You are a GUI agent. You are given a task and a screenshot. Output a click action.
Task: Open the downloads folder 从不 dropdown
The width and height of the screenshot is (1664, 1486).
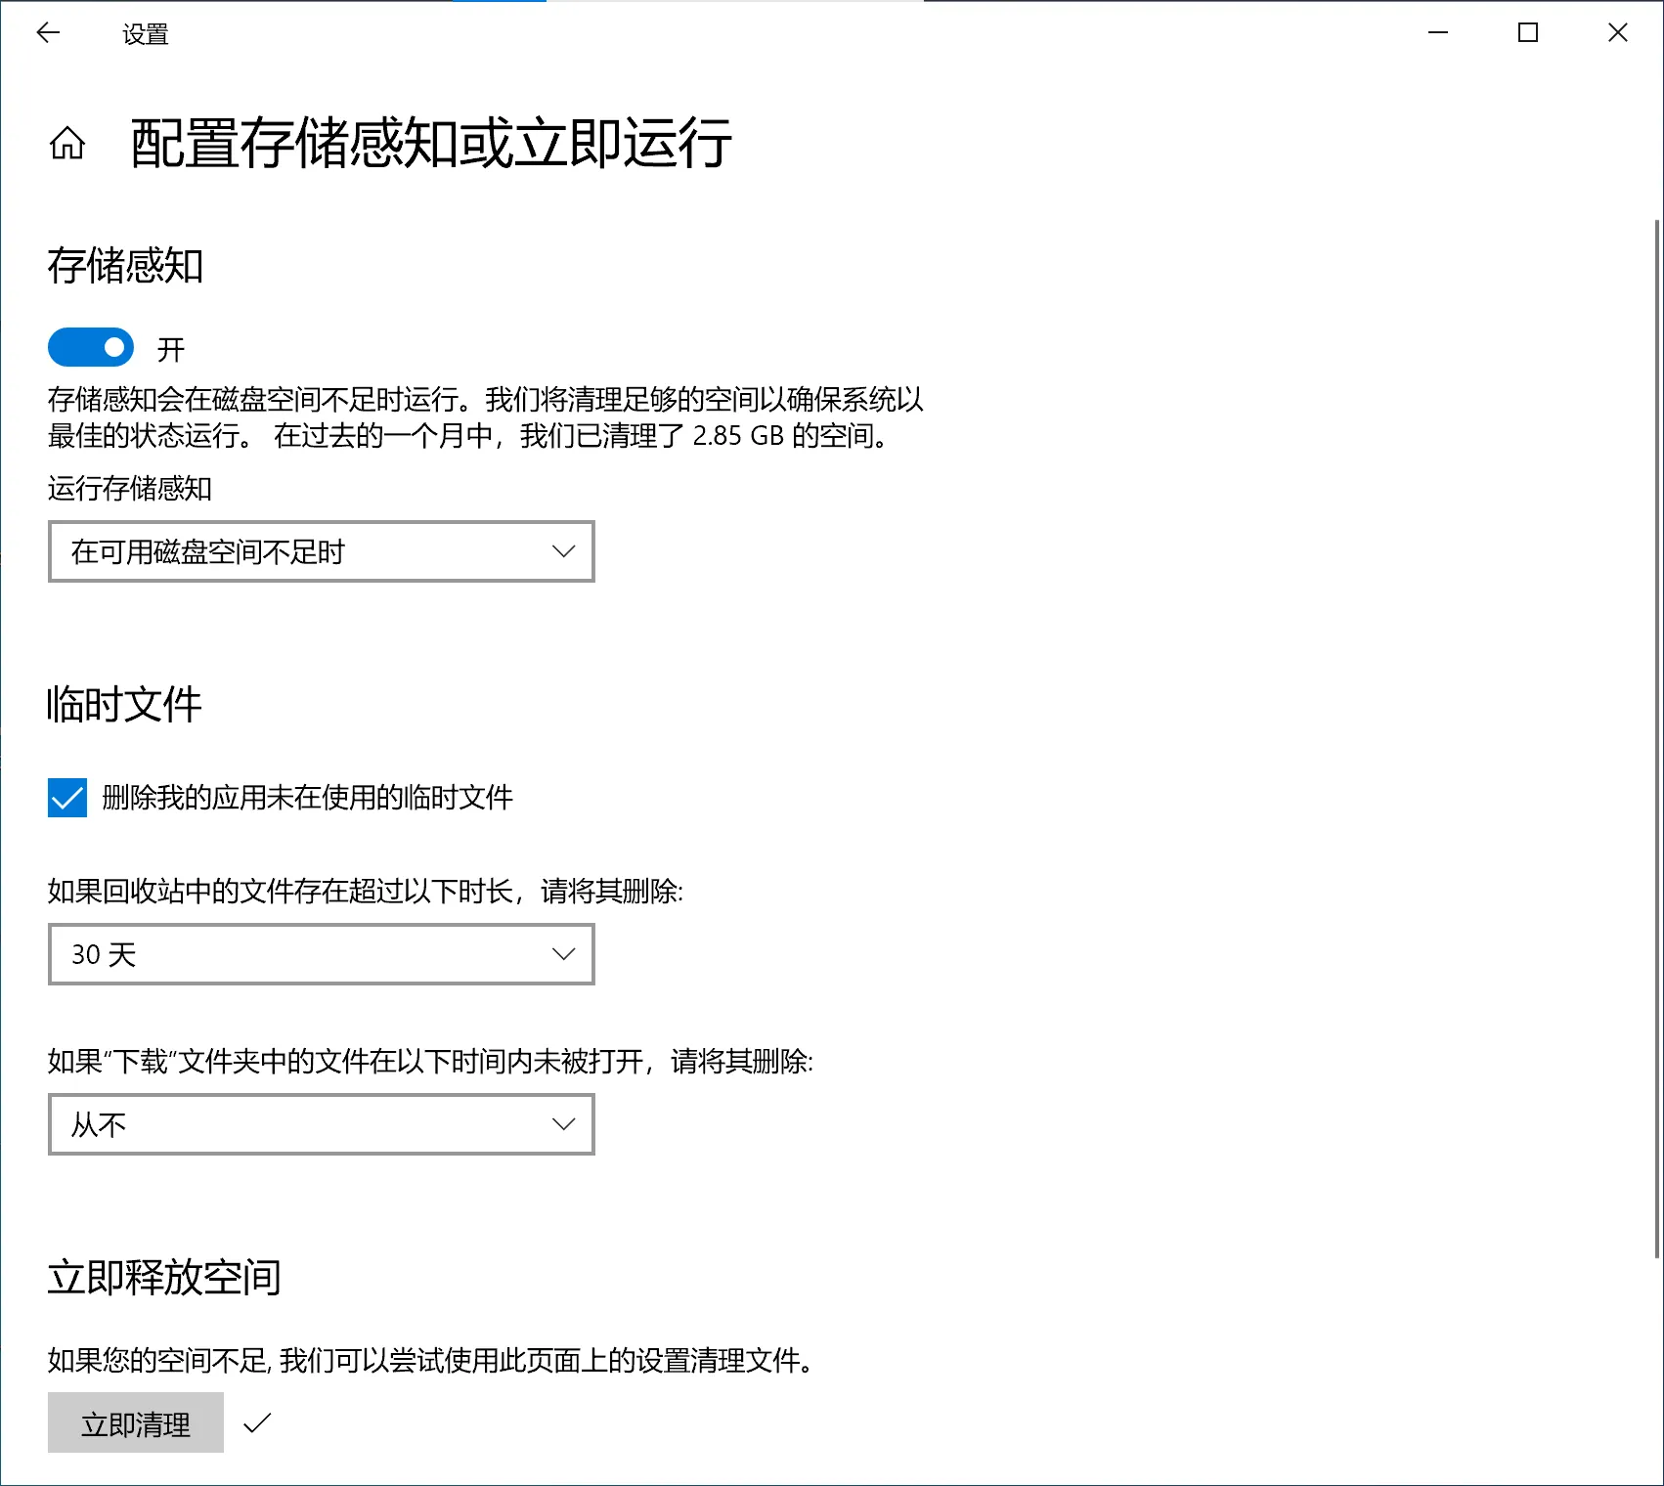tap(322, 1124)
